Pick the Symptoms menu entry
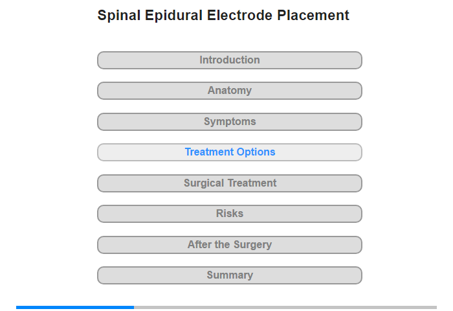The height and width of the screenshot is (311, 453). click(x=229, y=122)
